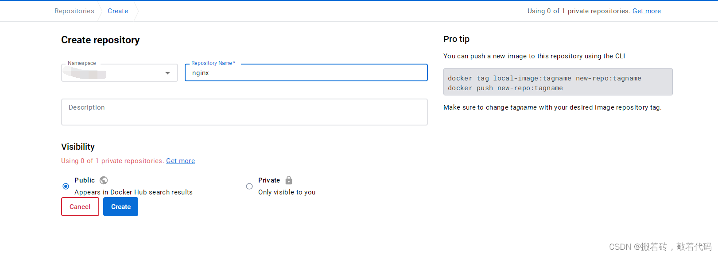Image resolution: width=718 pixels, height=255 pixels.
Task: Click the globe icon next to Public
Action: point(104,180)
